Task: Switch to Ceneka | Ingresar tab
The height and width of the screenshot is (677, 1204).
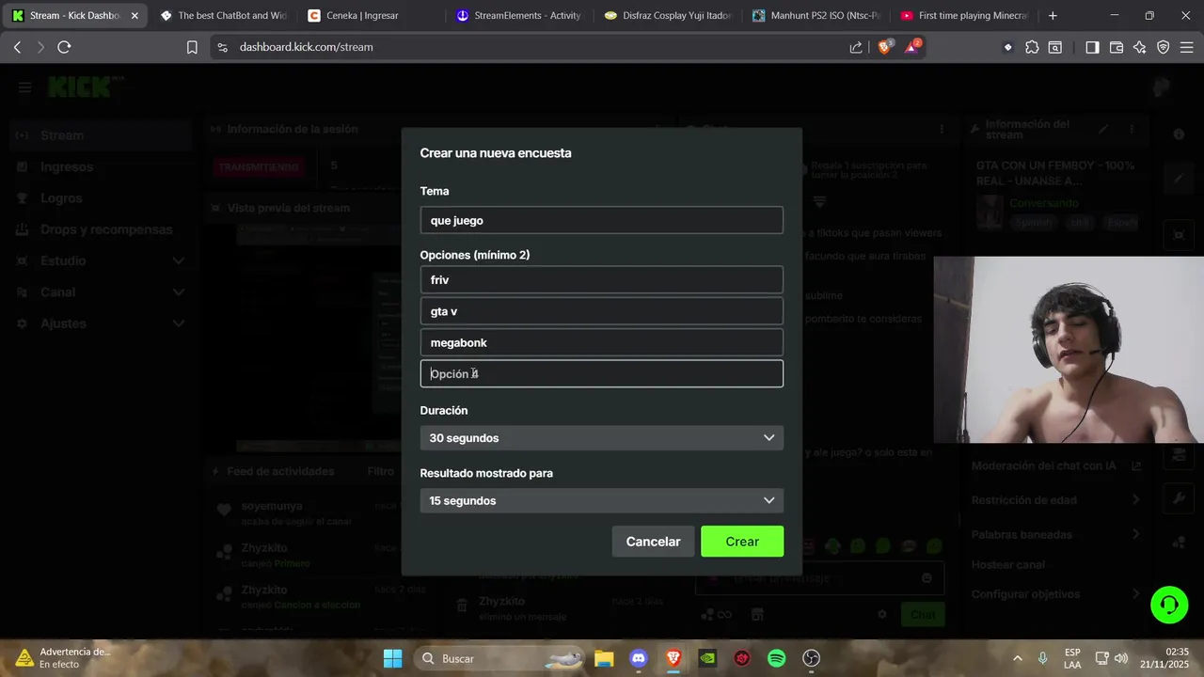Action: [x=371, y=16]
